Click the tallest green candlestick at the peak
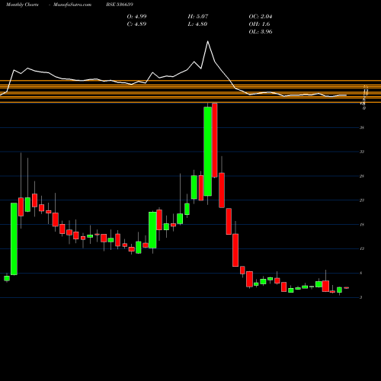Screen dimensions: 381x381 coord(208,152)
